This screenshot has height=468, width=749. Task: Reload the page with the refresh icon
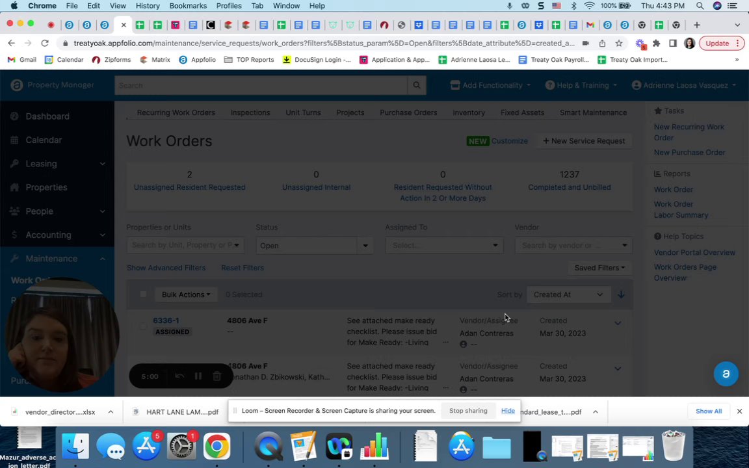click(x=45, y=44)
